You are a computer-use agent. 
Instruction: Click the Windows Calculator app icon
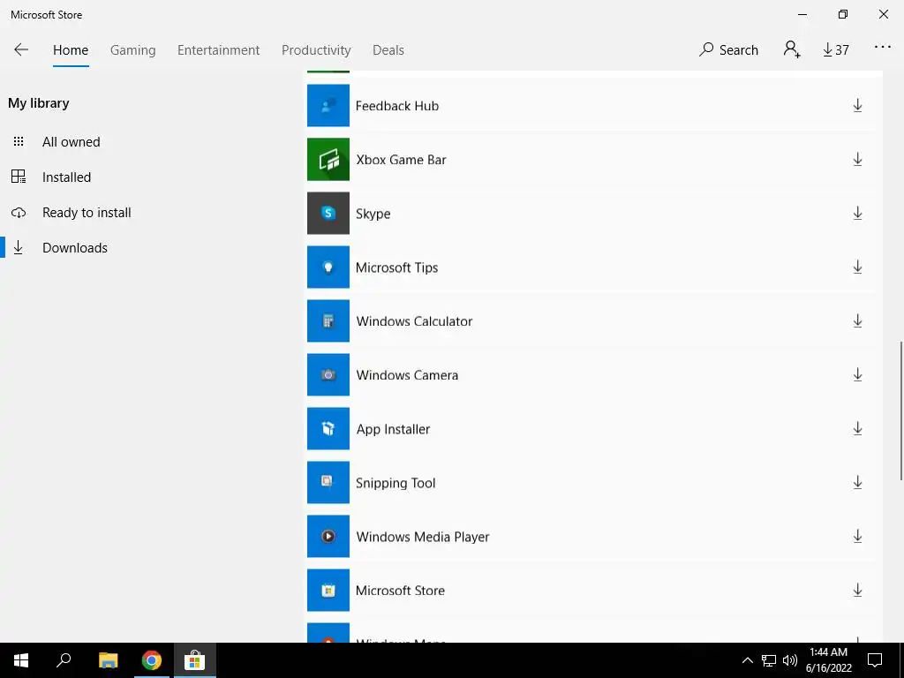pyautogui.click(x=328, y=320)
